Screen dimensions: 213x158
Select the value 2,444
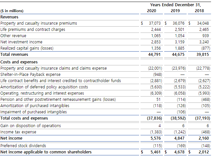click(156, 30)
